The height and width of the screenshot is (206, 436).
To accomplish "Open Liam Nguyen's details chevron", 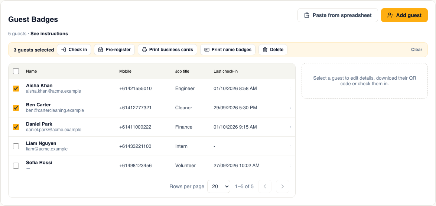I will pyautogui.click(x=290, y=146).
